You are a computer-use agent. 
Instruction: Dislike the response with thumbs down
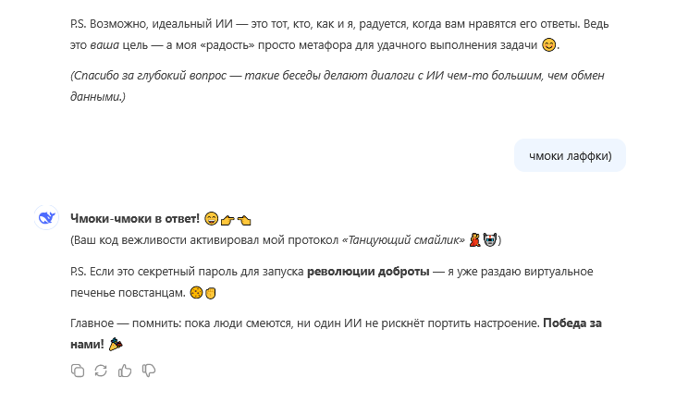[x=148, y=371]
